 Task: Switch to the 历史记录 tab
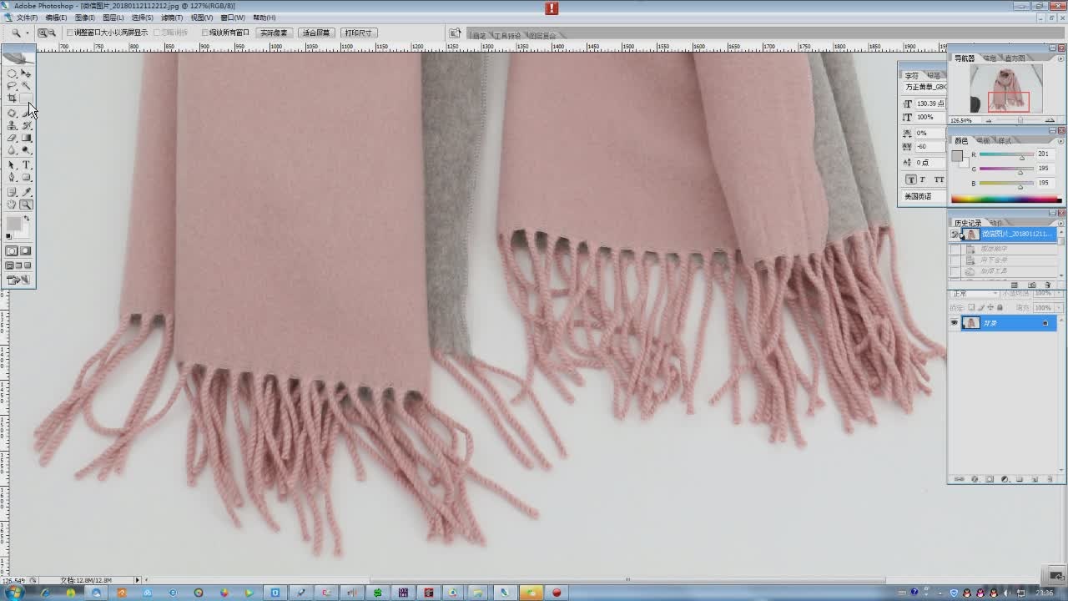point(968,223)
